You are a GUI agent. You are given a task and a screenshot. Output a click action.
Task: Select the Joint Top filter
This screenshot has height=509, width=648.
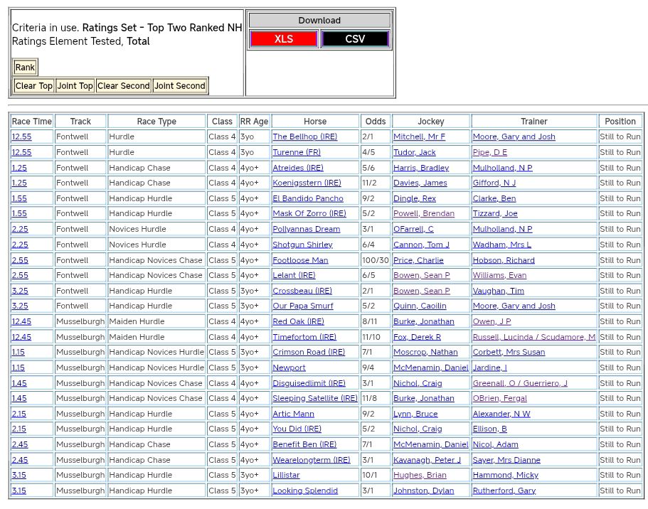pos(75,86)
